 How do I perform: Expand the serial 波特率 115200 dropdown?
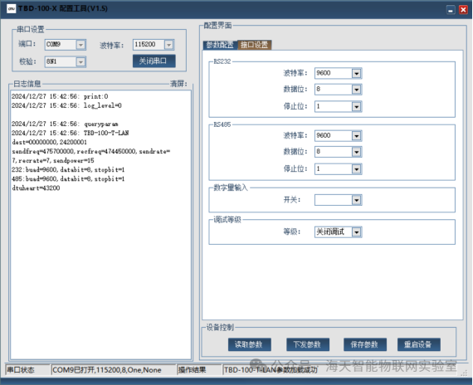click(x=169, y=45)
